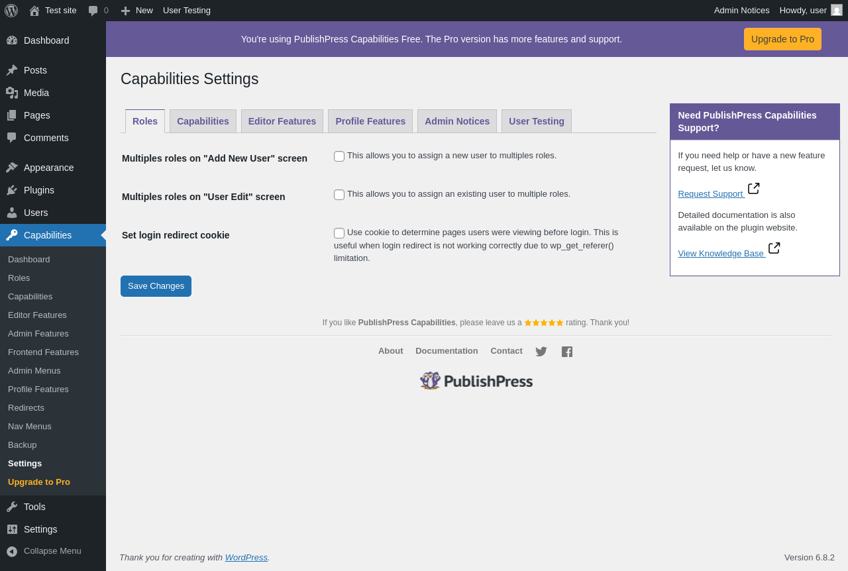
Task: Click the Pages icon in sidebar
Action: coord(12,115)
